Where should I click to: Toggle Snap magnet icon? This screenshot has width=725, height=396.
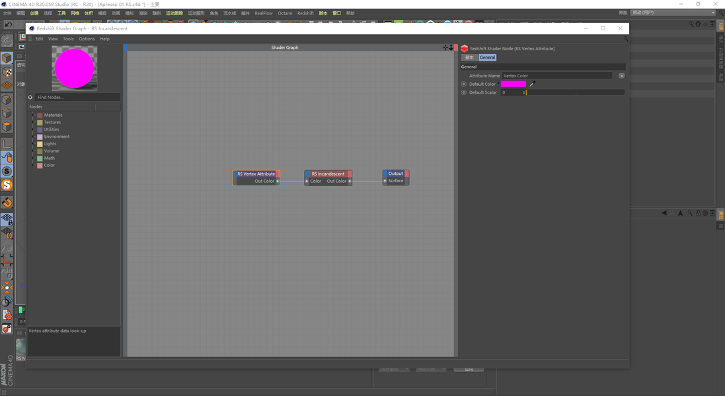point(7,202)
